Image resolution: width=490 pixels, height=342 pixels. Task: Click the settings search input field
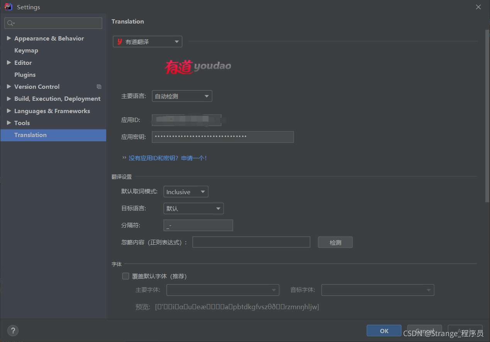53,23
